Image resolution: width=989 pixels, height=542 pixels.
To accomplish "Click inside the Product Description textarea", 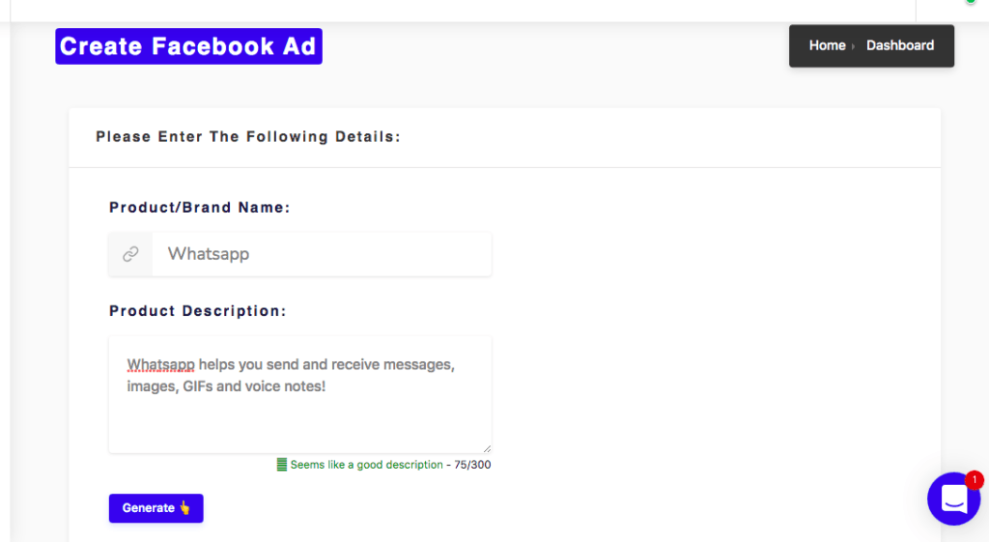I will 299,394.
